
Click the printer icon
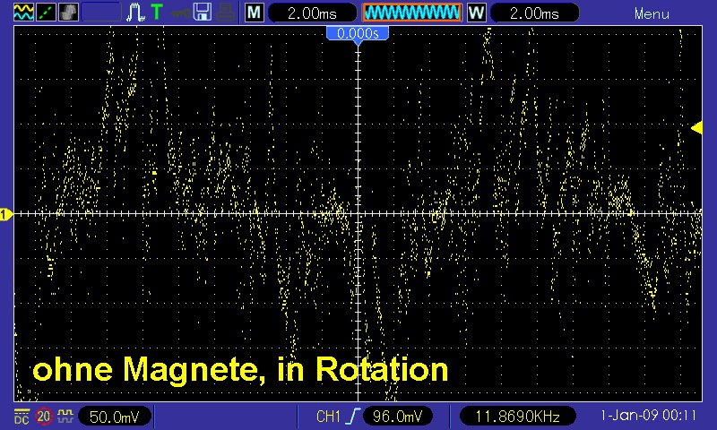226,13
